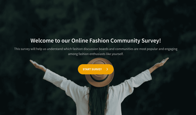The image size is (196, 115).
Task: Click 'among fashion enthusiasts like yourself.' line
Action: click(96, 54)
